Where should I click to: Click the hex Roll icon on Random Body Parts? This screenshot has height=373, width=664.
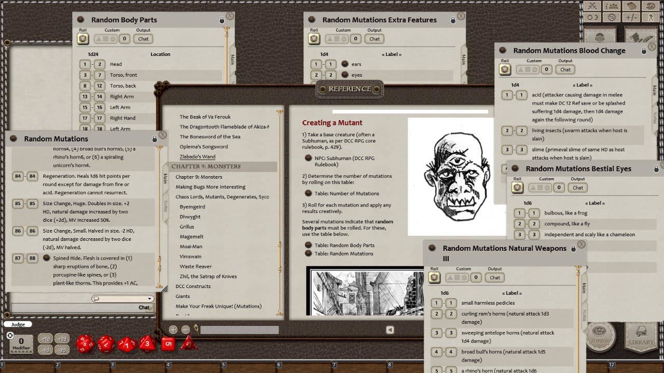pyautogui.click(x=82, y=38)
